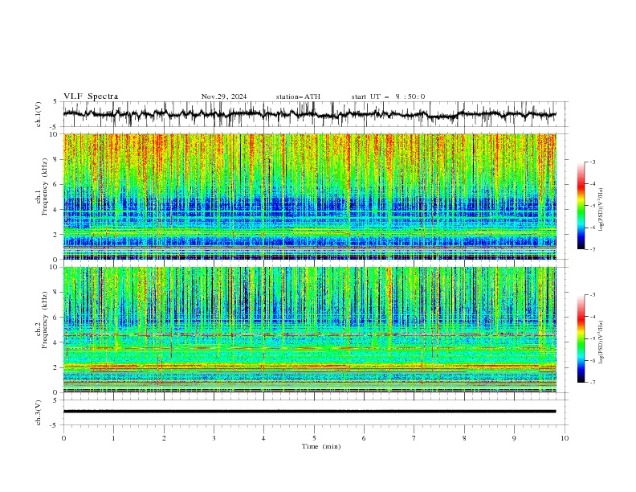Viewport: 636px width, 492px height.
Task: Click the "-5" tick on the lower colorbar
Action: [593, 338]
